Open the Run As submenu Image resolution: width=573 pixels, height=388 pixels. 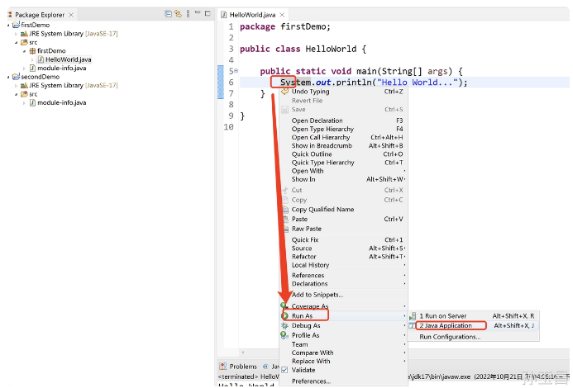343,315
